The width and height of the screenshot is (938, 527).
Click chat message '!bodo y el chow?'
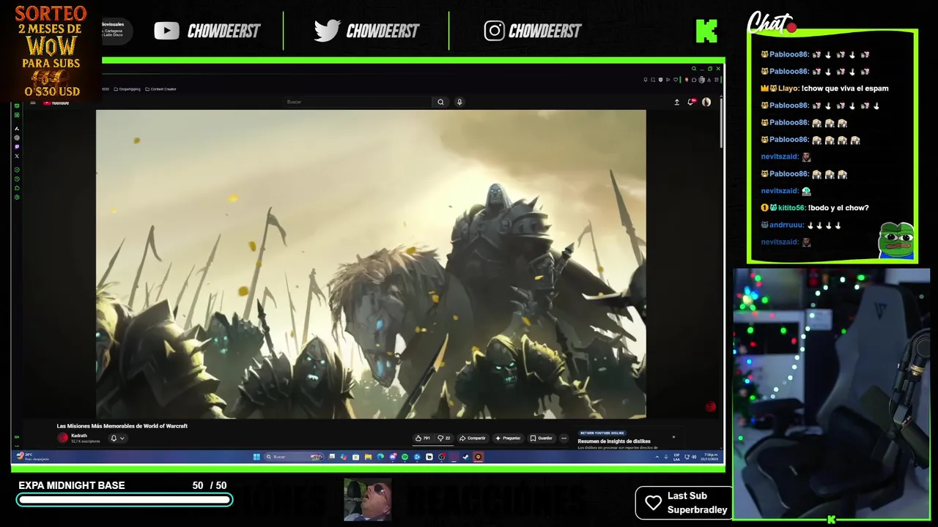coord(838,208)
